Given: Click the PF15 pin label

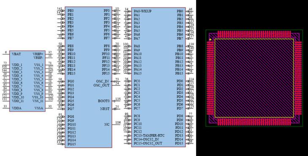Looking at the screenshot, I should [105, 73].
